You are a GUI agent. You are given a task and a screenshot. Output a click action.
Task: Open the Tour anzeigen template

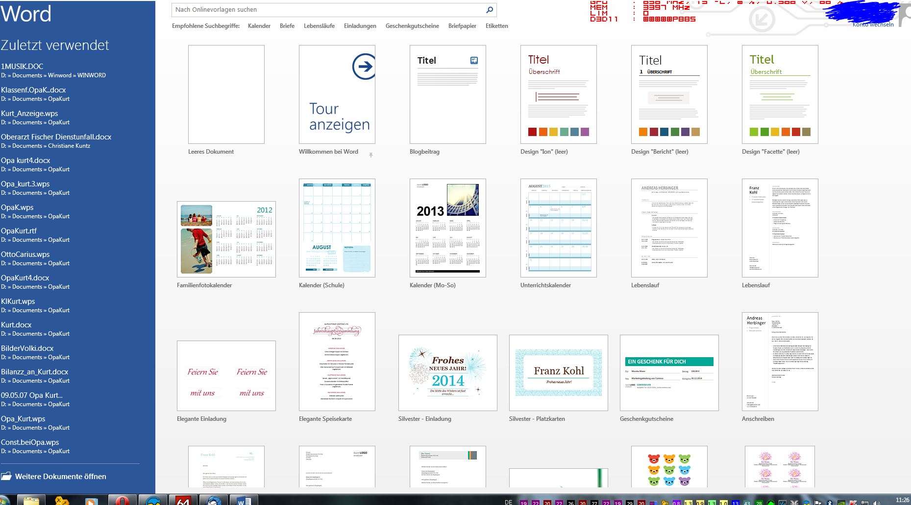(x=337, y=94)
